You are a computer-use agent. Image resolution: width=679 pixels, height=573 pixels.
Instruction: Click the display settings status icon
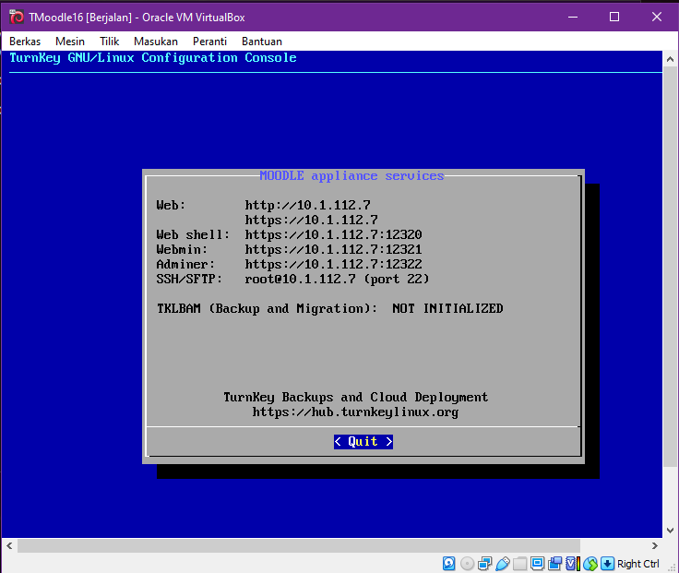point(537,564)
